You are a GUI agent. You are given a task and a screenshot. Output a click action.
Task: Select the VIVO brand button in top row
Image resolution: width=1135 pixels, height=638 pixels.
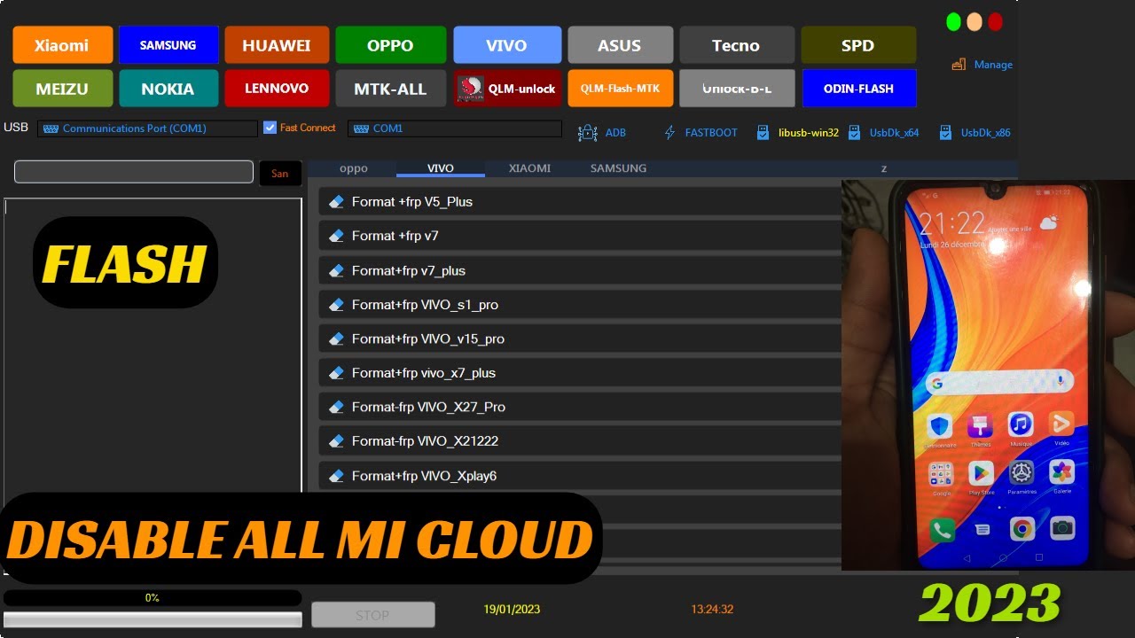[x=506, y=45]
